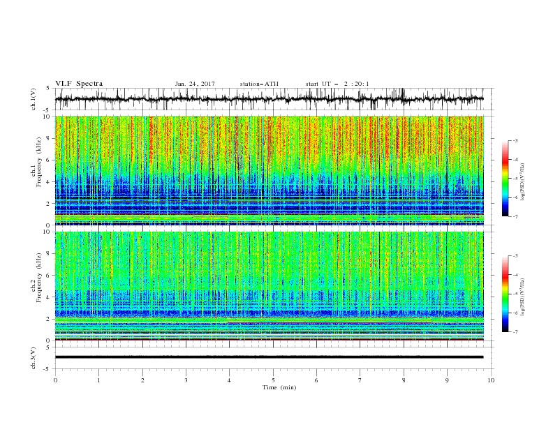Click the lower color scale bar

505,294
